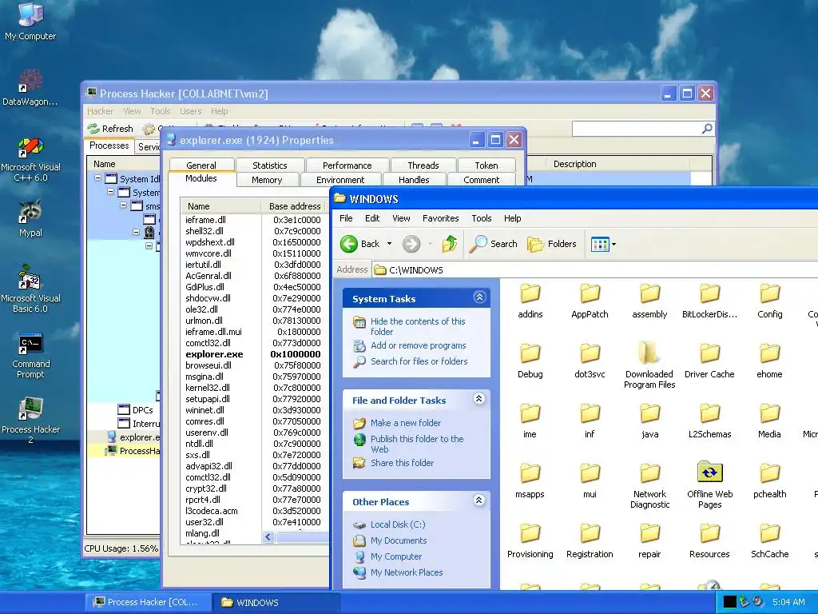Screen dimensions: 818x614
Task: Open My Network Places link
Action: 407,572
